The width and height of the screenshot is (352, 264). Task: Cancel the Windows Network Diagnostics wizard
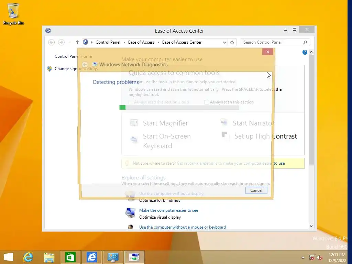[256, 190]
